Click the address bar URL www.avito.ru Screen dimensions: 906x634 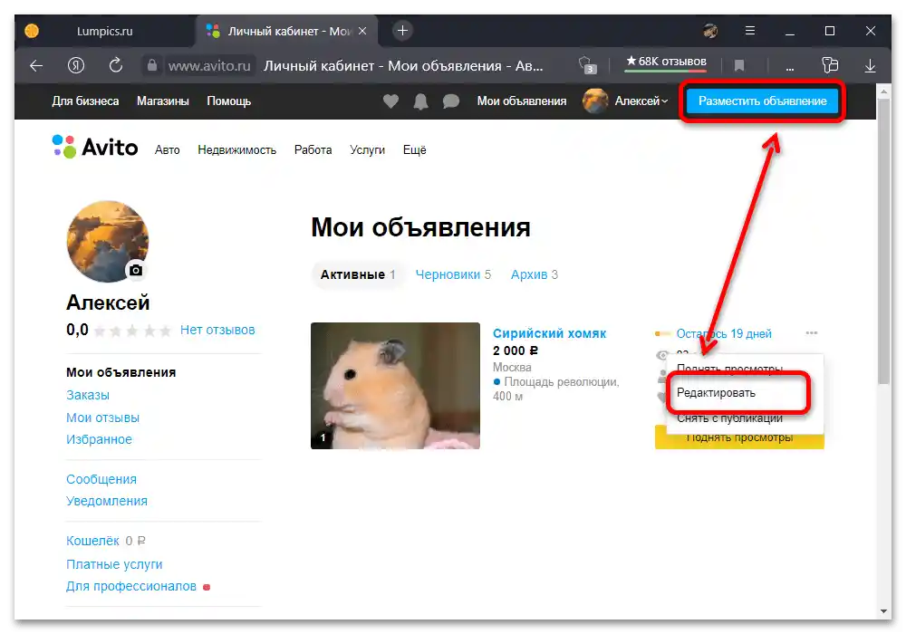(209, 66)
